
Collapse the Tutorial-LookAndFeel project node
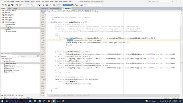[1, 23]
